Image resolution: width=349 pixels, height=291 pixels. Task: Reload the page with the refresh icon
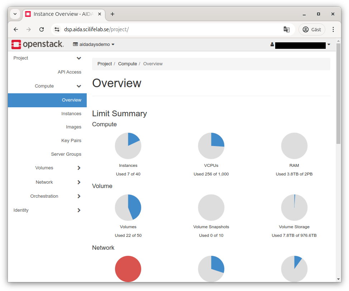click(42, 29)
